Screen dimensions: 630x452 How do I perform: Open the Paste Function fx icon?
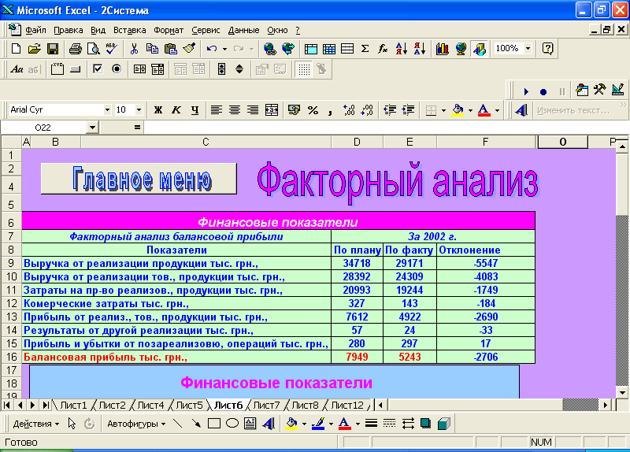(383, 49)
